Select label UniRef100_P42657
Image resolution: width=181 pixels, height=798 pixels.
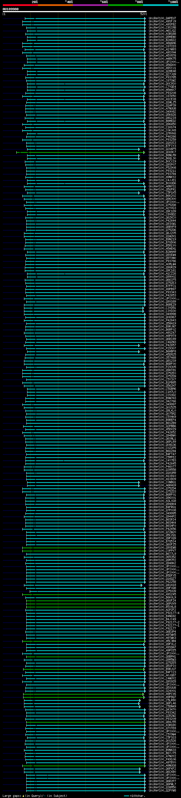click(162, 345)
